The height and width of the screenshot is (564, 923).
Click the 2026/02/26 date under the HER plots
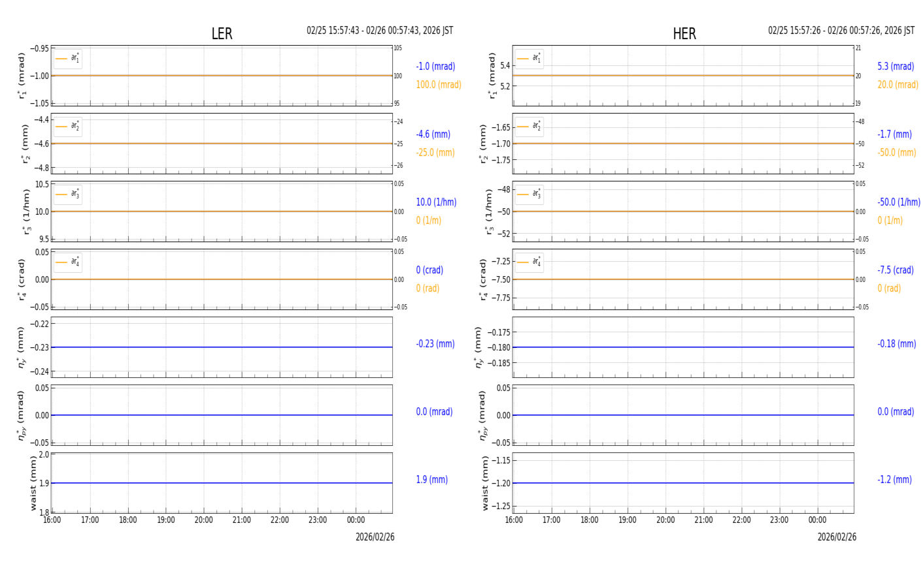[x=837, y=537]
